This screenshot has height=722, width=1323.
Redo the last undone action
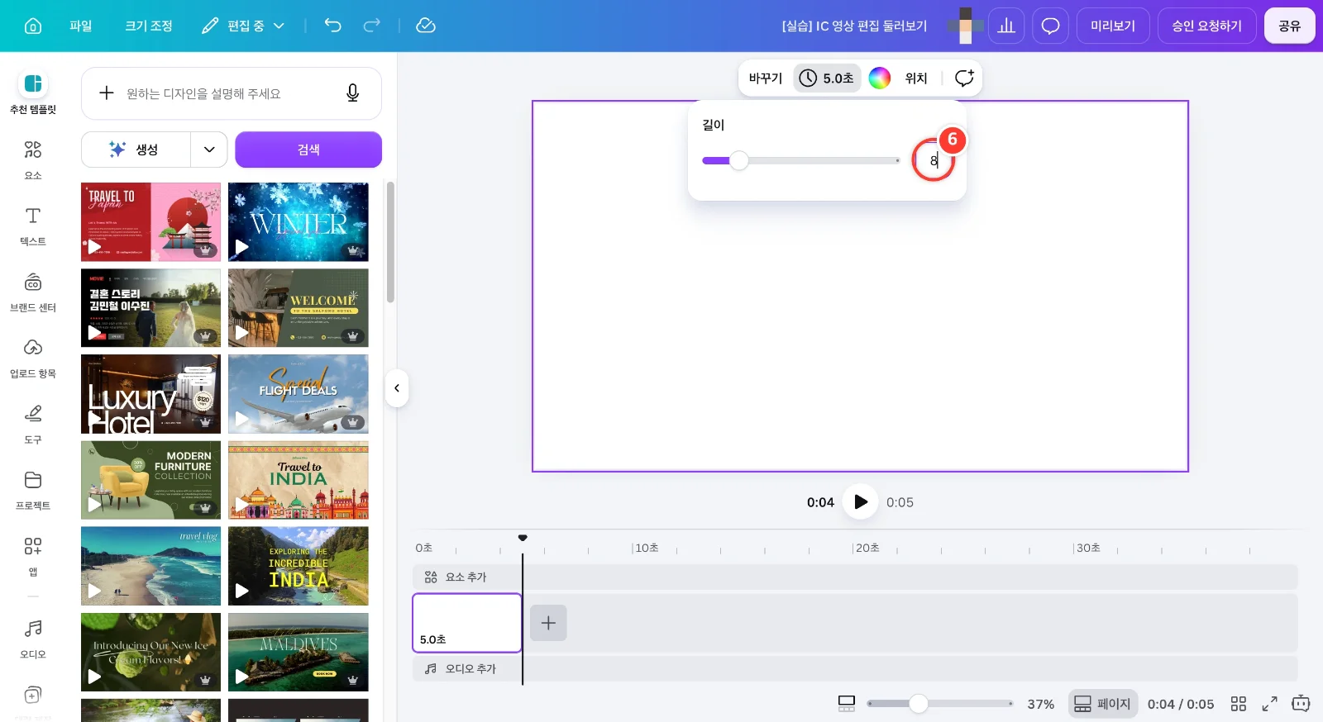point(372,26)
